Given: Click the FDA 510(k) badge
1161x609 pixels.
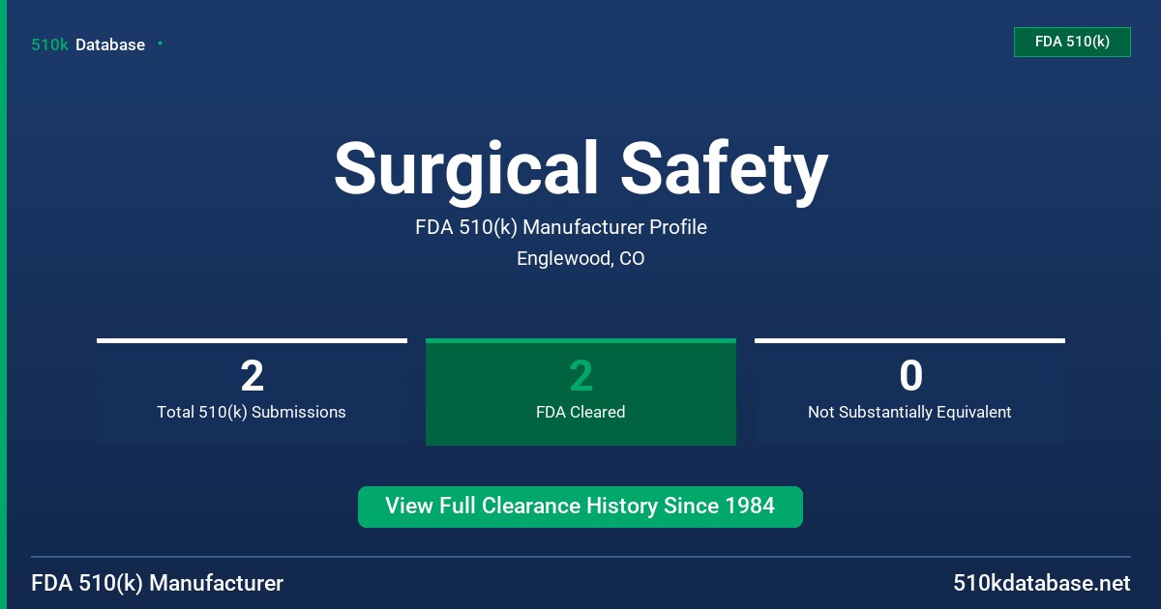Looking at the screenshot, I should [1072, 42].
